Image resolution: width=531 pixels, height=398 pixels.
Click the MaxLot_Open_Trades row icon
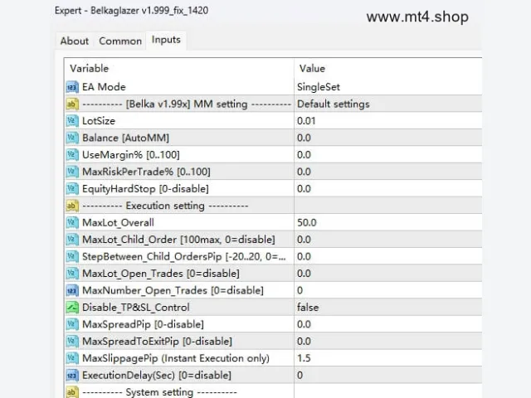tap(72, 273)
